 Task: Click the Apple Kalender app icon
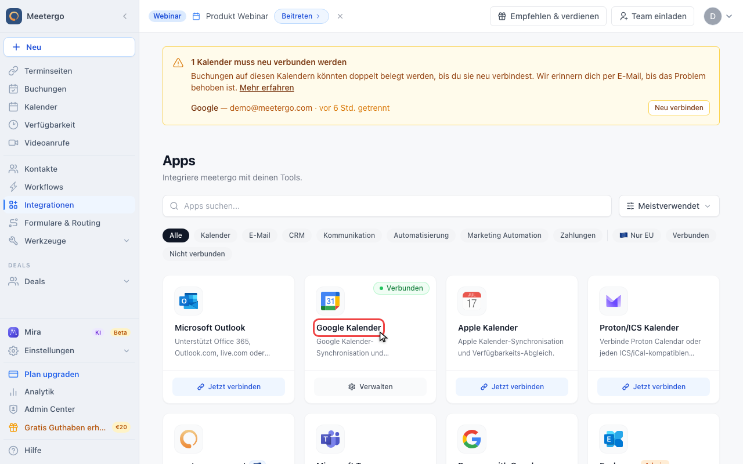pyautogui.click(x=472, y=301)
